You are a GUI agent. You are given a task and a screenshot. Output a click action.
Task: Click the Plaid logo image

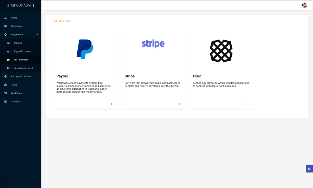pos(221,51)
